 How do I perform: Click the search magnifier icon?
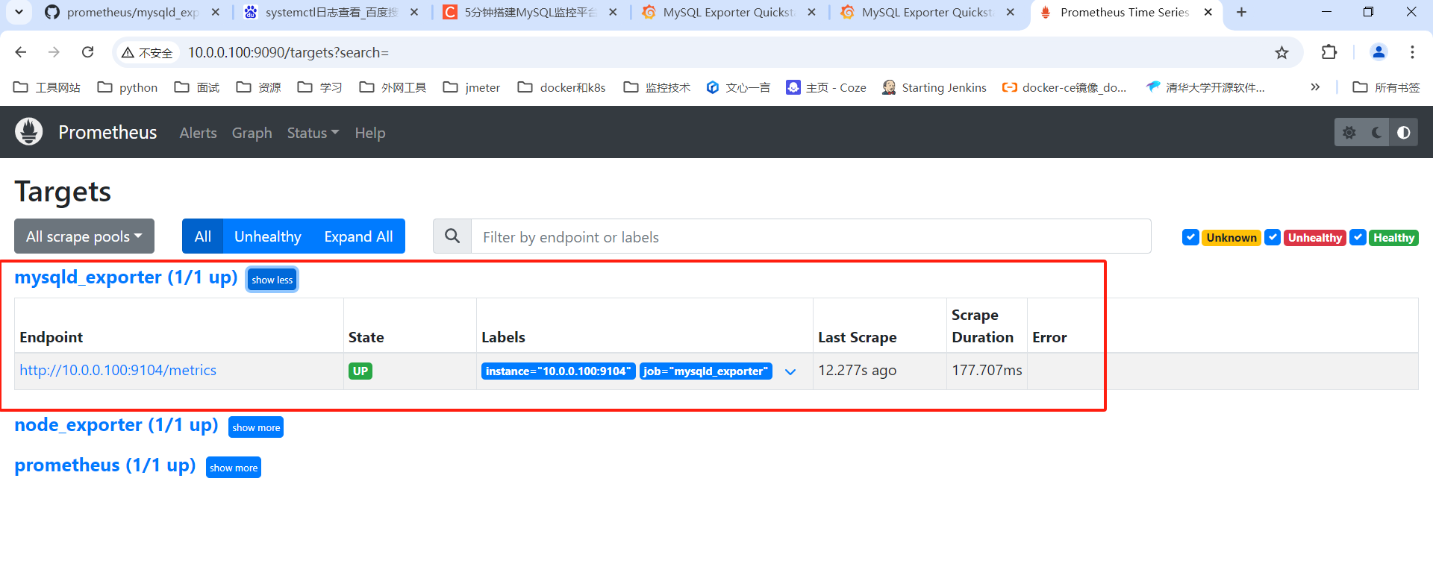(x=452, y=236)
